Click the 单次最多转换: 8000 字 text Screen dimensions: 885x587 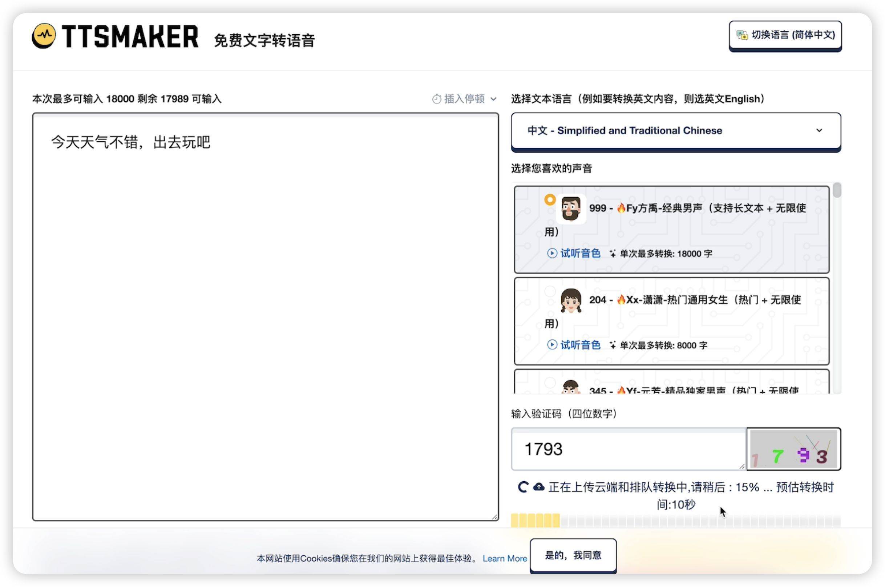(664, 345)
